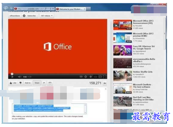Click the Add to button
This screenshot has width=173, height=127.
click(28, 83)
